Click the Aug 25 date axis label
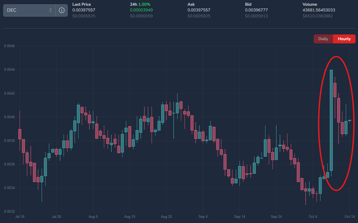The height and width of the screenshot is (223, 358). point(166,216)
